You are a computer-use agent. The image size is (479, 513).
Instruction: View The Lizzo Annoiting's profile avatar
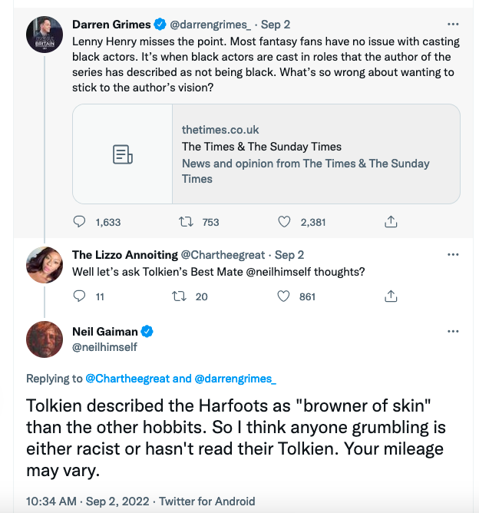pyautogui.click(x=45, y=265)
